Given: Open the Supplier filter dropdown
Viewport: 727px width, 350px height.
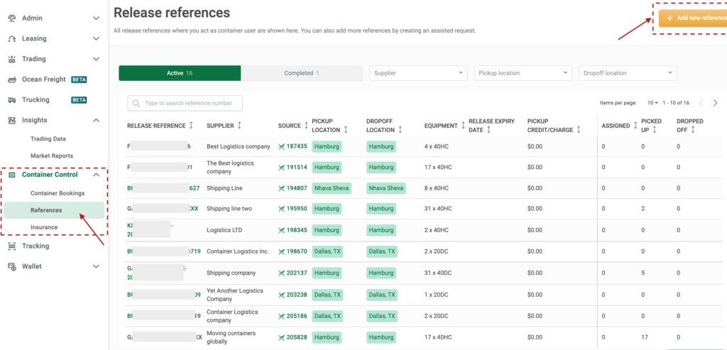Looking at the screenshot, I should coord(418,73).
